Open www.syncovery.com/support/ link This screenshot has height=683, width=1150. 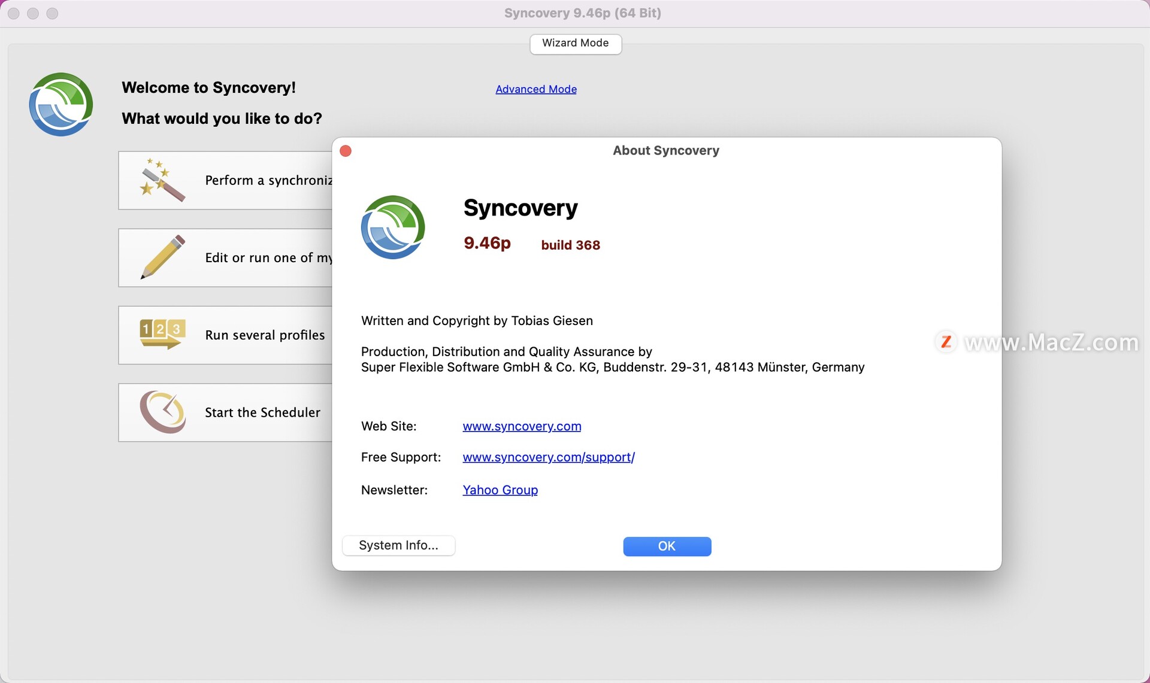pos(548,456)
